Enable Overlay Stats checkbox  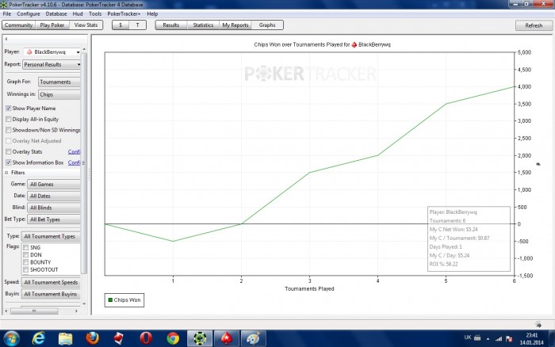tap(9, 152)
